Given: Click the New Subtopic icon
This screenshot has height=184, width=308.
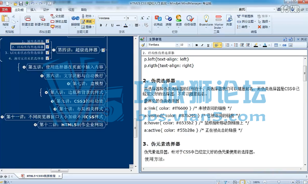Looking at the screenshot, I should [x=42, y=18].
